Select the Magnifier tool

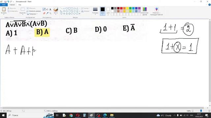[50, 13]
